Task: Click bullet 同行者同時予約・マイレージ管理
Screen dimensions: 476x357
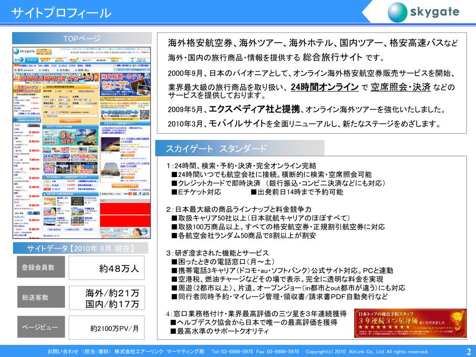Action: coord(279,297)
